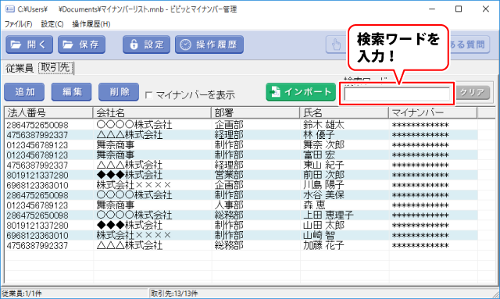Click the 追加 button
Image resolution: width=500 pixels, height=299 pixels.
tap(24, 92)
